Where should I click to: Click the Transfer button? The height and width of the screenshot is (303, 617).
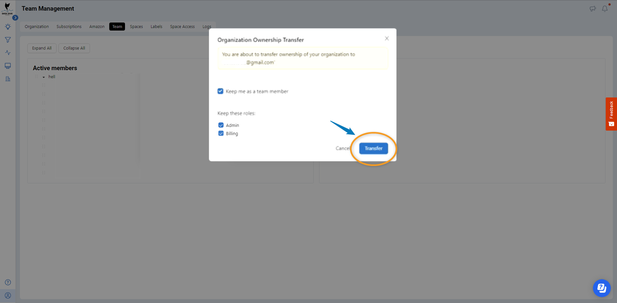click(x=373, y=148)
